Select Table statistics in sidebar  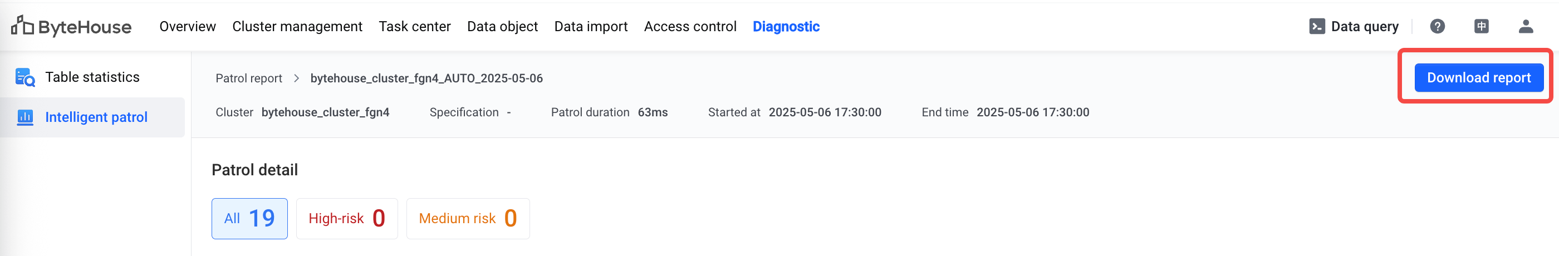[92, 77]
